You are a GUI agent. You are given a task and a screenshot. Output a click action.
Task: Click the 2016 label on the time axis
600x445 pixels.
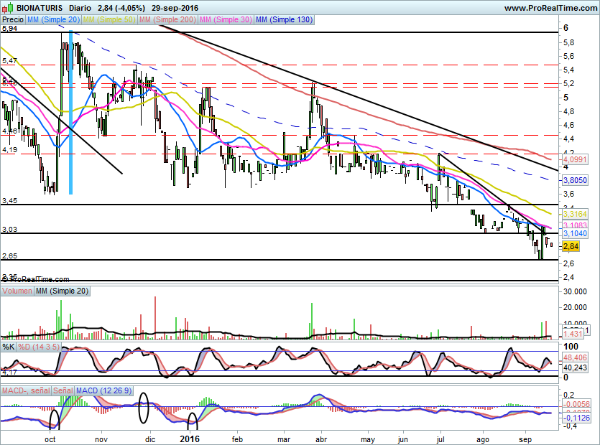pos(190,438)
